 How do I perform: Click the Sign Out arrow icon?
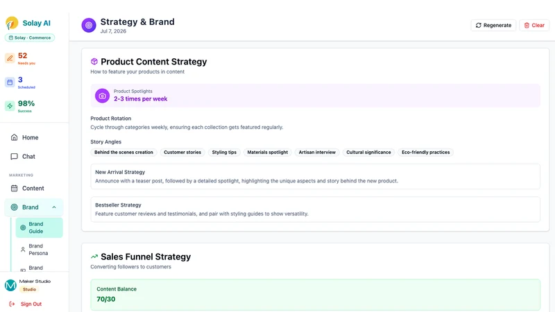(x=12, y=304)
